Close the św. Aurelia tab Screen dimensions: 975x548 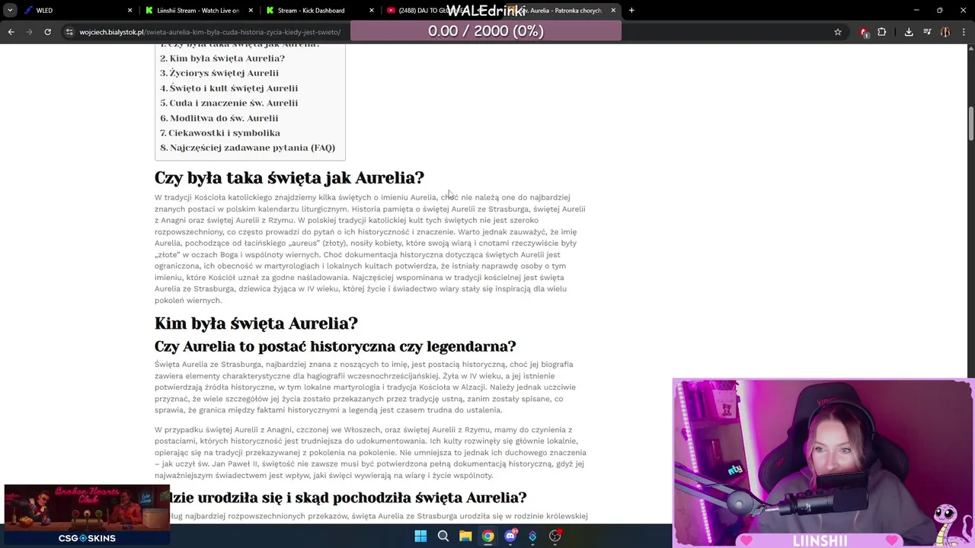tap(613, 11)
